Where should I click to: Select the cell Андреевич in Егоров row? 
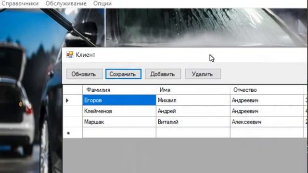coord(267,100)
